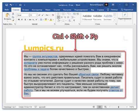Viewport: 139px width, 111px height.
Task: Open the Файл tab
Action: [7, 10]
